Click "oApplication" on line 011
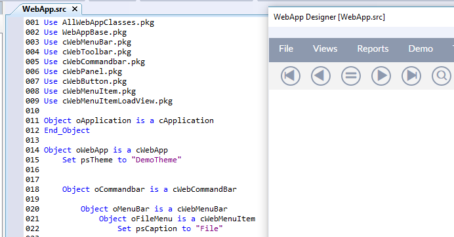 click(x=104, y=120)
